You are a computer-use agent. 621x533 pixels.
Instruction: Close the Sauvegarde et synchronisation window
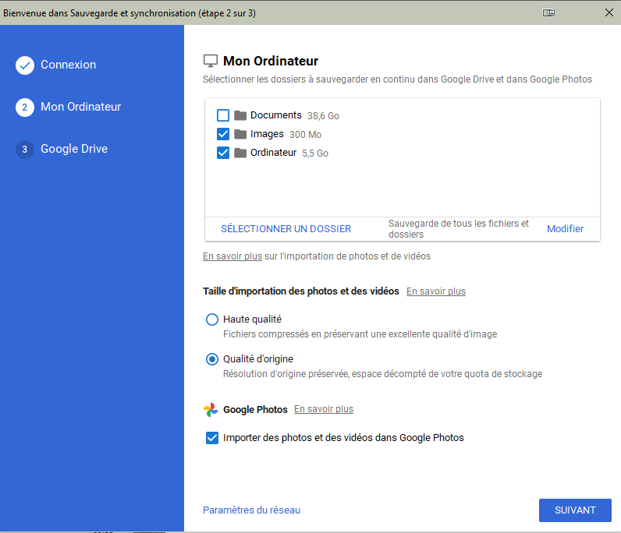(x=609, y=12)
